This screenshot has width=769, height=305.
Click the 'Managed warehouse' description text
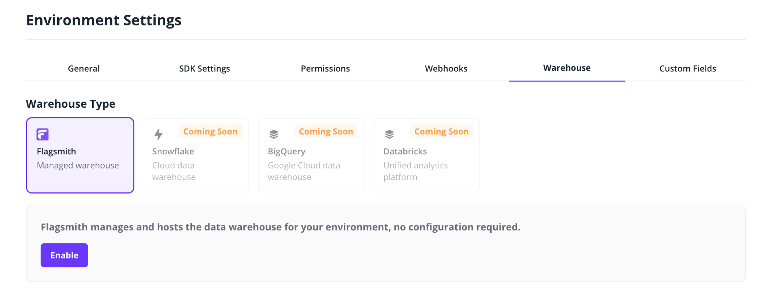[78, 165]
